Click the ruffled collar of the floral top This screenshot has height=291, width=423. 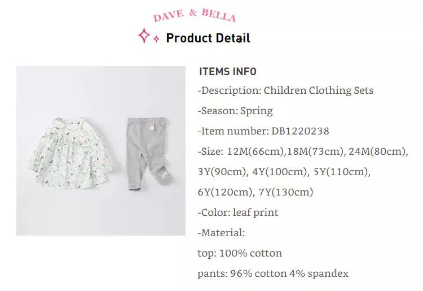click(74, 124)
